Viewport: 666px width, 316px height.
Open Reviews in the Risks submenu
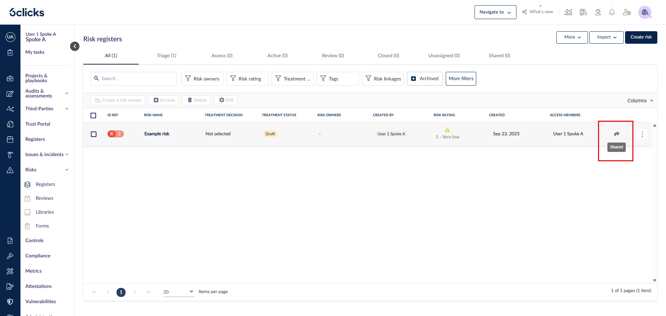[x=44, y=198]
